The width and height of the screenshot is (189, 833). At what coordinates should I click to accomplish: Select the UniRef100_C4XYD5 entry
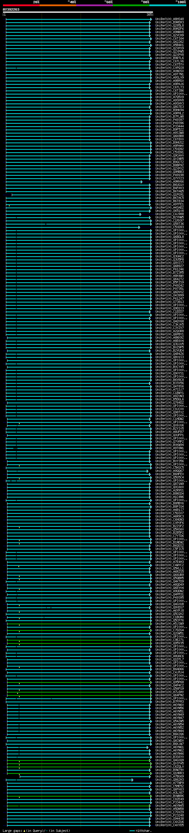coord(169,825)
